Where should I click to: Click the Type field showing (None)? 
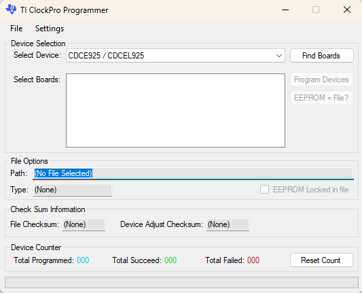coord(73,190)
